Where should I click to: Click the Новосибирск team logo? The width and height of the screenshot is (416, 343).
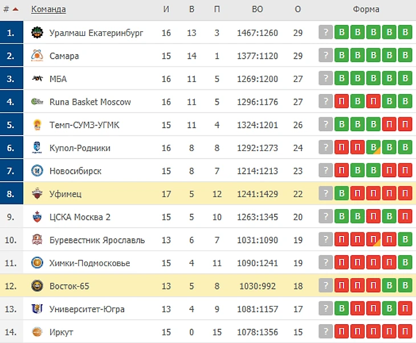[x=37, y=171]
